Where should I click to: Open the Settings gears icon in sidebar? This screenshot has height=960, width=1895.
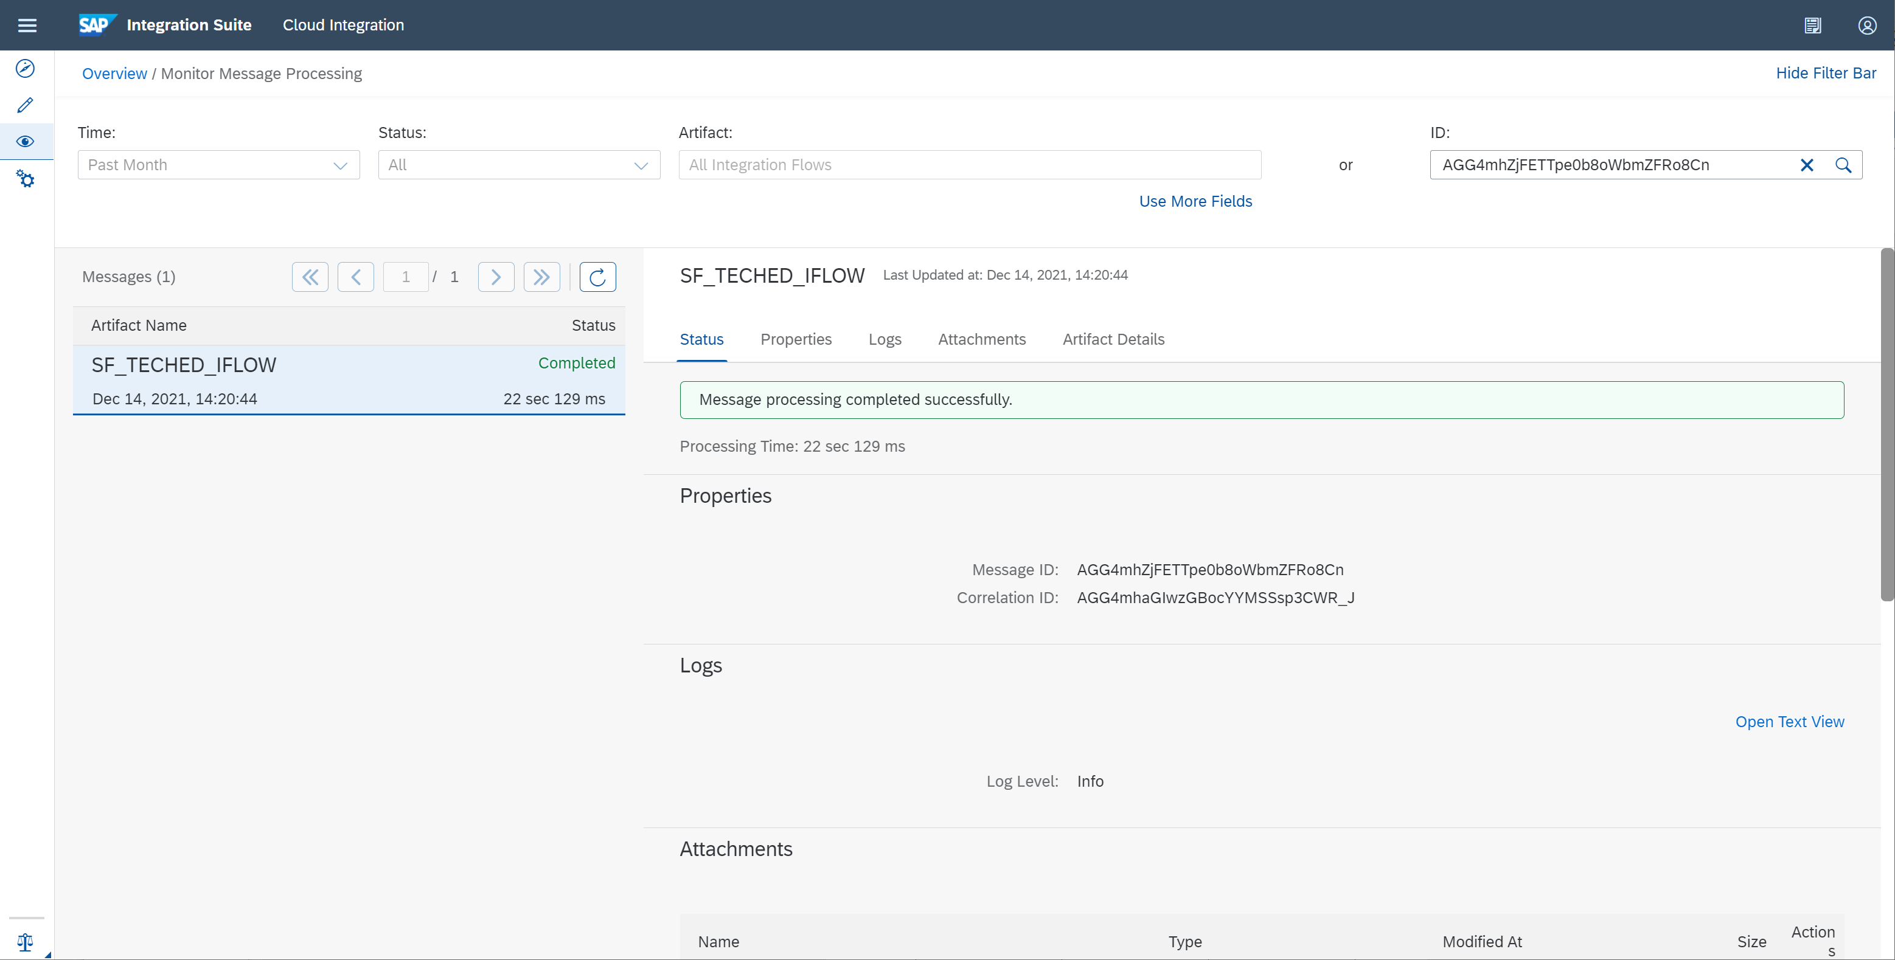point(25,179)
